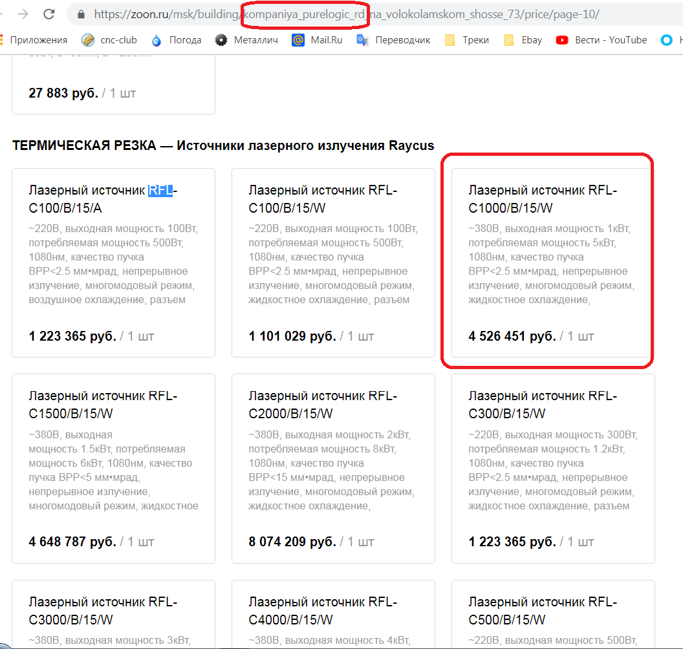
Task: Open the Ebay bookmarks folder
Action: click(x=523, y=40)
